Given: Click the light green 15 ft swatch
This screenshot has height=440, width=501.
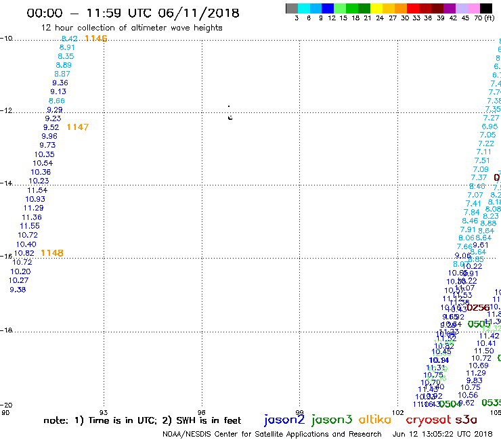Looking at the screenshot, I should tap(340, 8).
